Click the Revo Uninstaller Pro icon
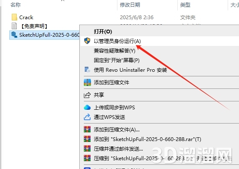This screenshot has width=239, height=169. click(87, 70)
